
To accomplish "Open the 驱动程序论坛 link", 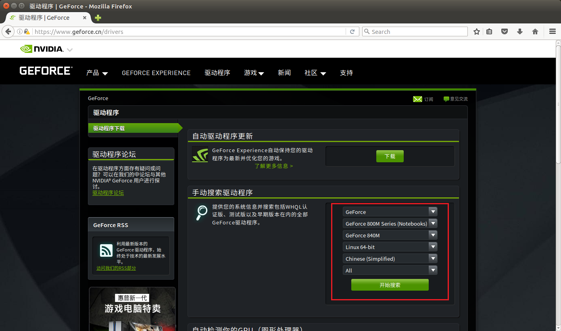I will coord(108,193).
